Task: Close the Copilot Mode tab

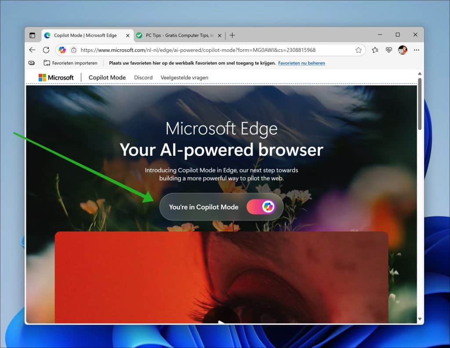Action: [x=128, y=36]
